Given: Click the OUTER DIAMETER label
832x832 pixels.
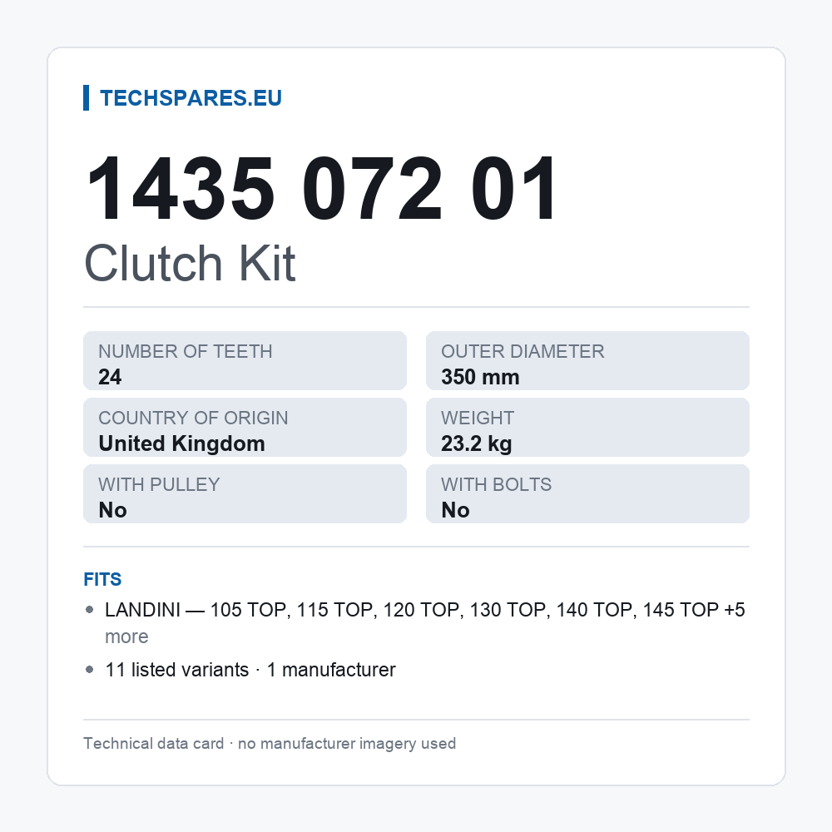Looking at the screenshot, I should pyautogui.click(x=522, y=351).
